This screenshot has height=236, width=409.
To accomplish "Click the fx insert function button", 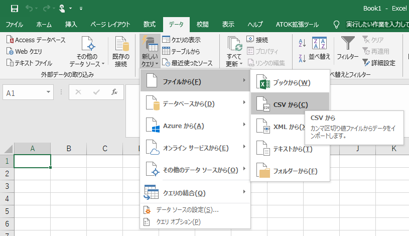I will [x=114, y=92].
